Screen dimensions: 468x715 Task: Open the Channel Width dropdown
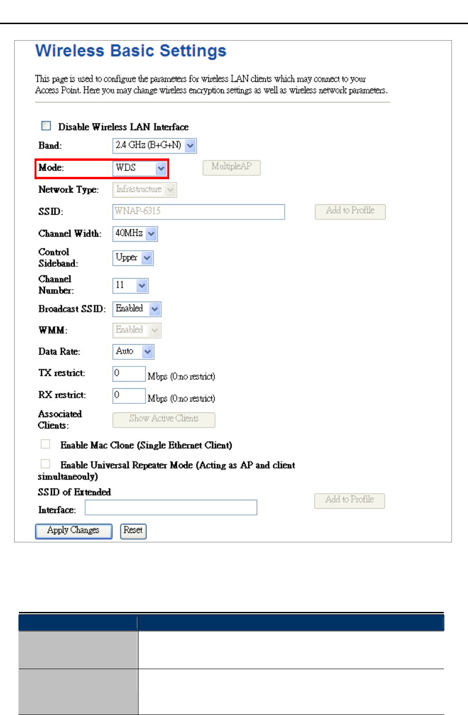(x=135, y=234)
